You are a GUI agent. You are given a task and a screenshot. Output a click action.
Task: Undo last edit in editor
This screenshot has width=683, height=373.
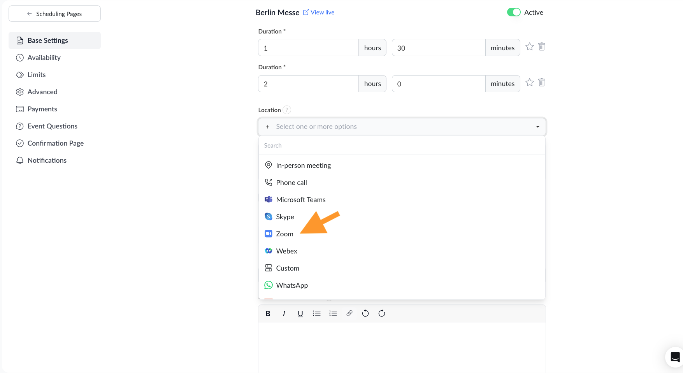[x=365, y=313]
